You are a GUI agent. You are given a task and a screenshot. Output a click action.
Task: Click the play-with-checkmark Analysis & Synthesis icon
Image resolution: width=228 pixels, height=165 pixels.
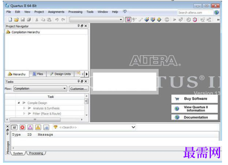pyautogui.click(x=181, y=19)
